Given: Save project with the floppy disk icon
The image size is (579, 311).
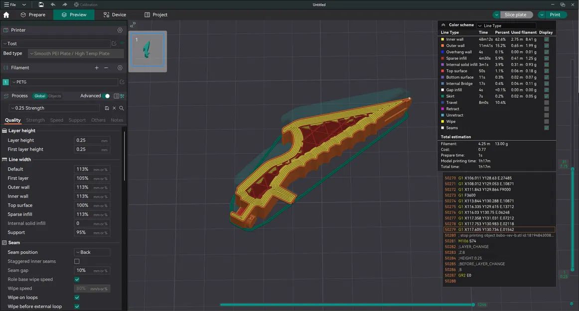Looking at the screenshot, I should coord(41,5).
